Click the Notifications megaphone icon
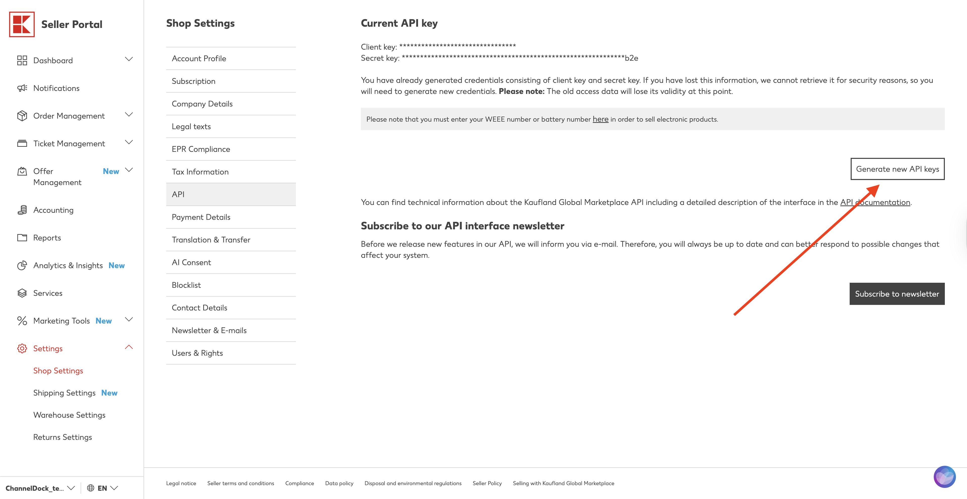The height and width of the screenshot is (499, 967). [22, 88]
